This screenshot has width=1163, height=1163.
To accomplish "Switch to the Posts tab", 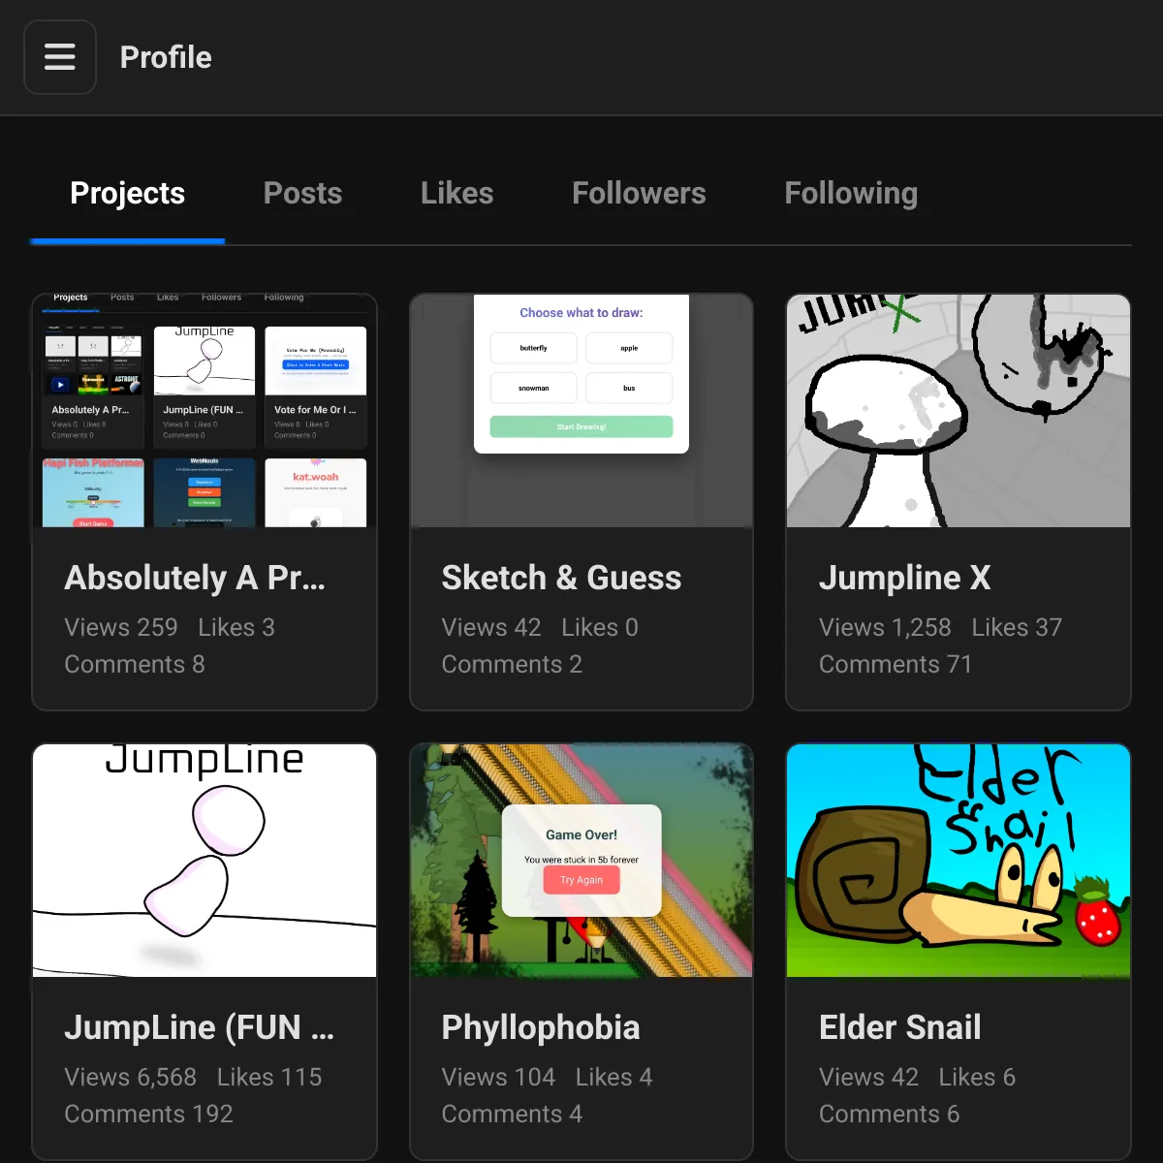I will click(x=302, y=193).
